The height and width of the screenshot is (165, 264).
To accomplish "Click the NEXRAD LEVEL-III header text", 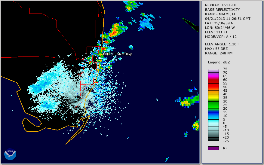I will pos(221,5).
